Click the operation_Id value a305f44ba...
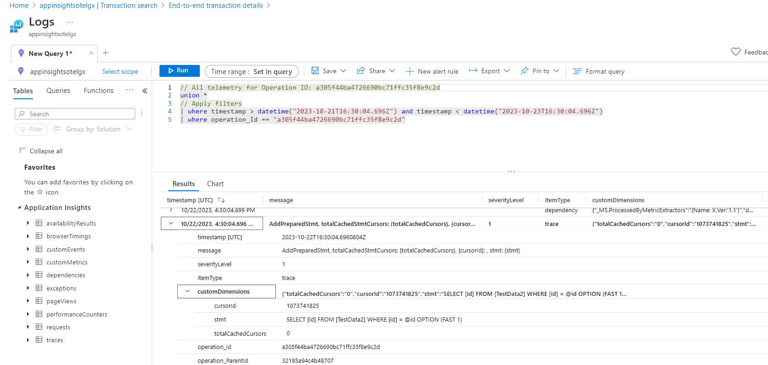The image size is (768, 365). tap(331, 347)
